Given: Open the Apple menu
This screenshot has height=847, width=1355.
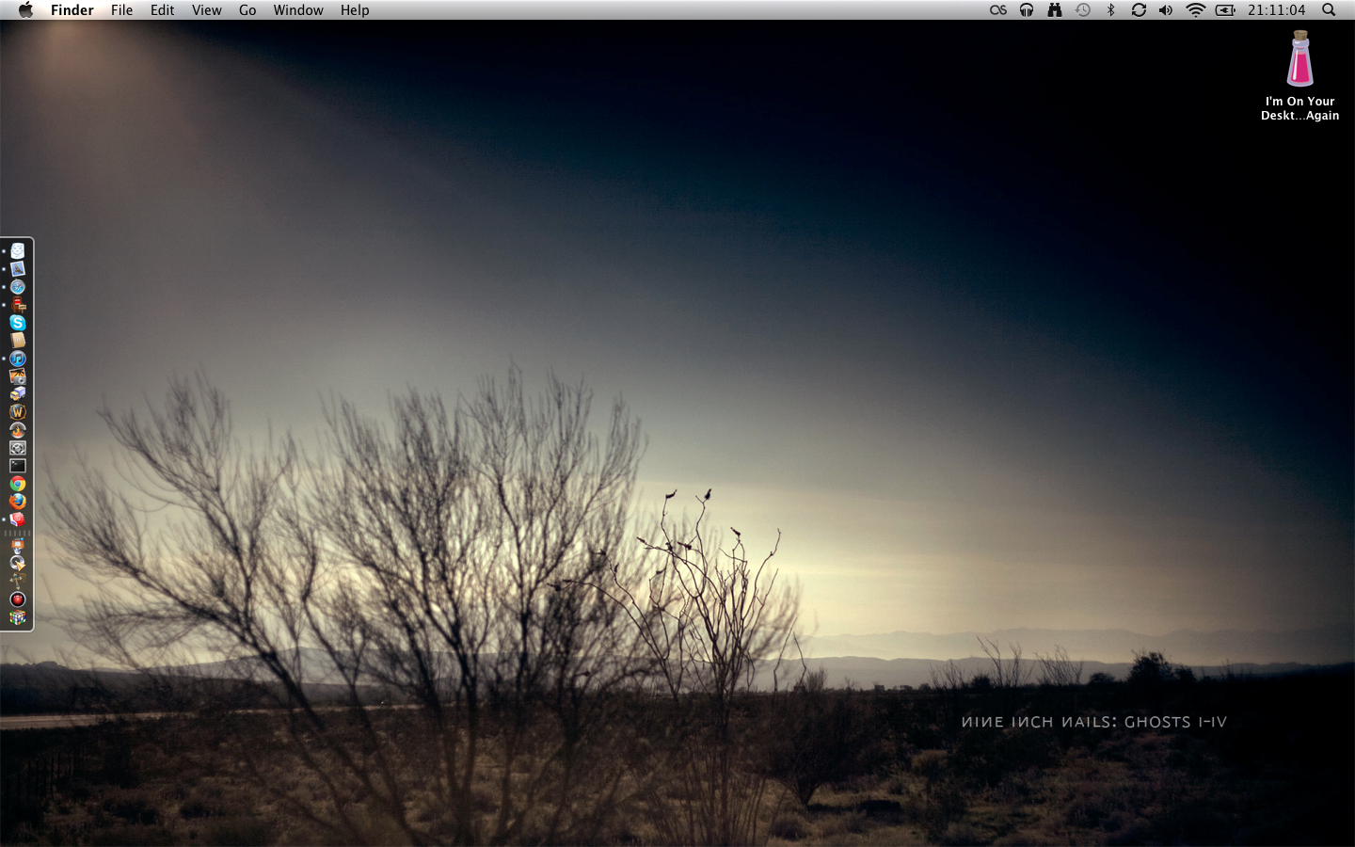Looking at the screenshot, I should 25,10.
